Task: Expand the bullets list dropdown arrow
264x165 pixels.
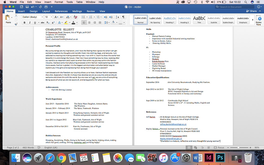Action: point(87,17)
